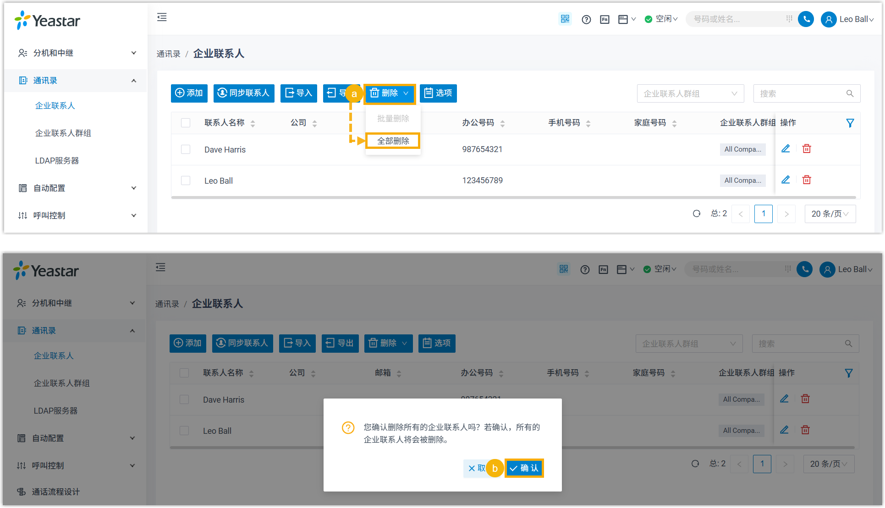Image resolution: width=885 pixels, height=508 pixels.
Task: Click the QR code icon in top header
Action: click(565, 19)
